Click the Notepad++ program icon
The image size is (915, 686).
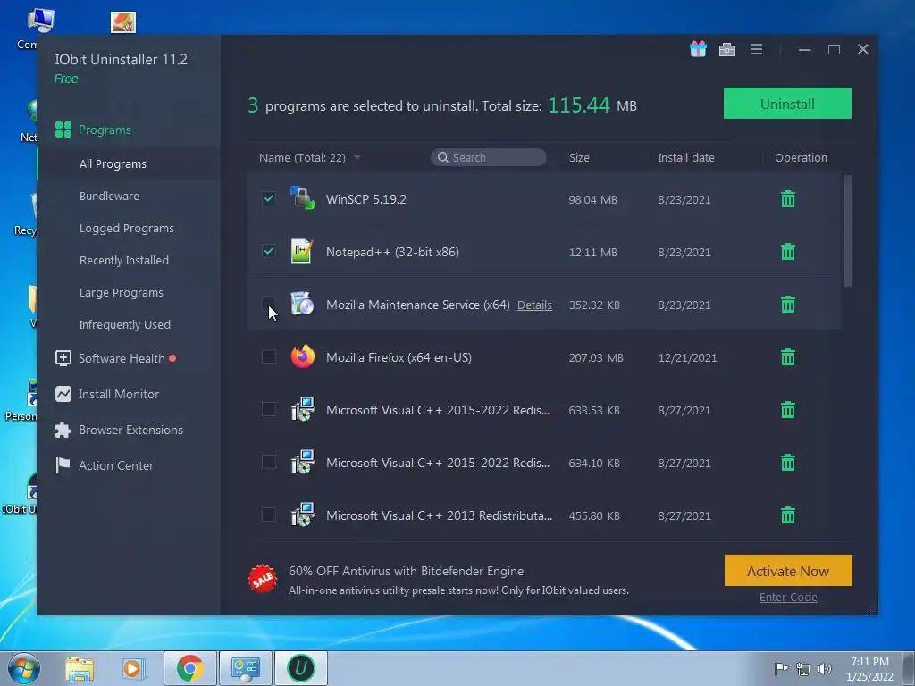[x=302, y=251]
